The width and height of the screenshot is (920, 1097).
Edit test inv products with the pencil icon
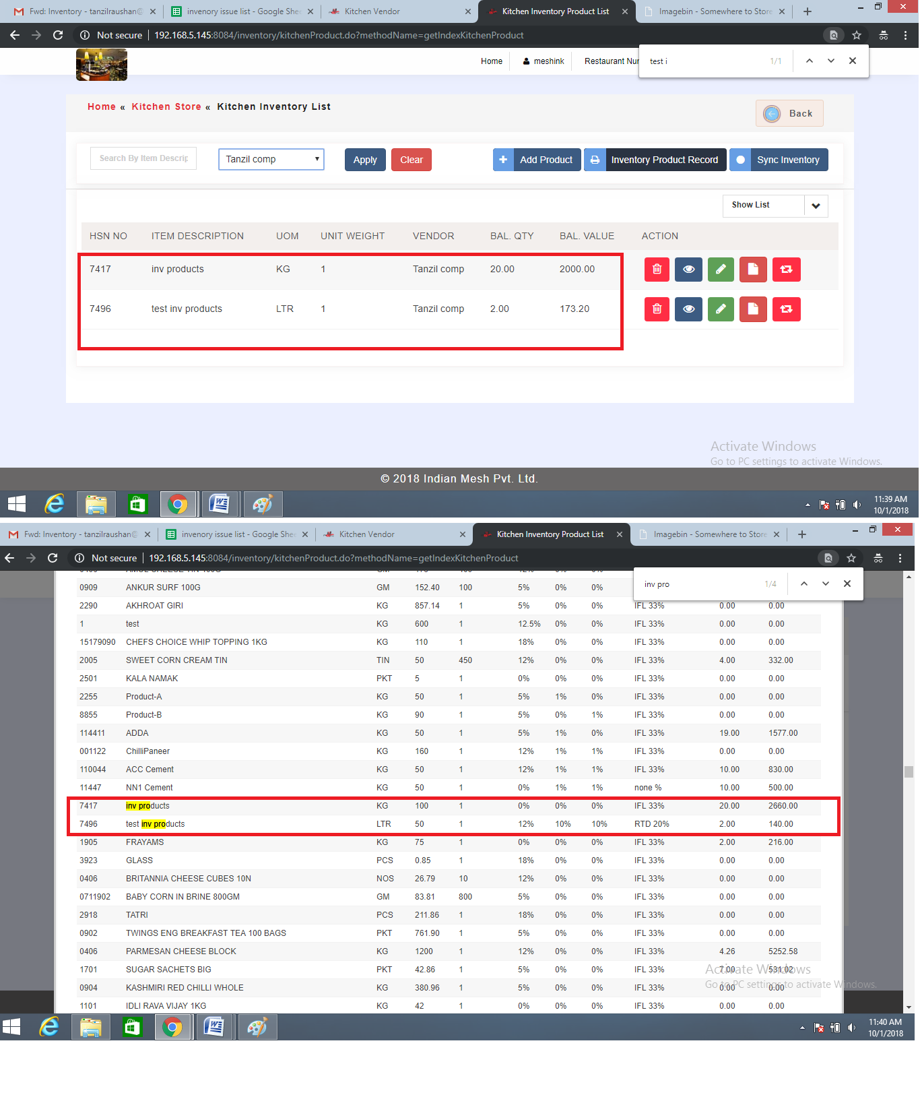(x=721, y=309)
